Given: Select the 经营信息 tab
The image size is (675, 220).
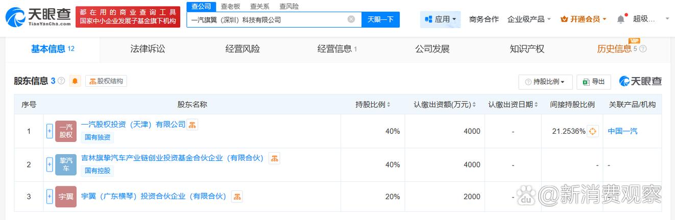Looking at the screenshot, I should pyautogui.click(x=337, y=49).
